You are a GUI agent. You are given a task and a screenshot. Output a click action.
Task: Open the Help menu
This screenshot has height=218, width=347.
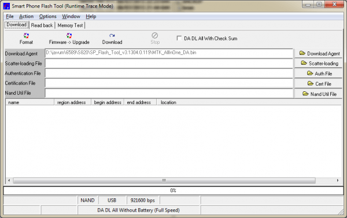point(91,16)
